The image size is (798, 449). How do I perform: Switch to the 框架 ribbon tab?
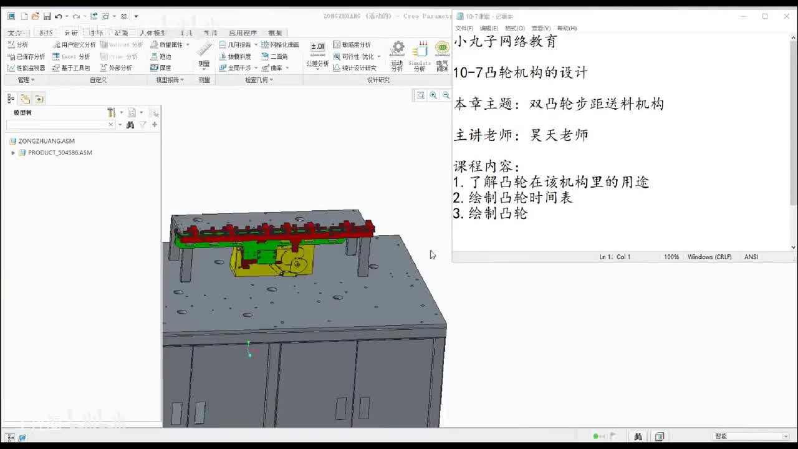(275, 33)
